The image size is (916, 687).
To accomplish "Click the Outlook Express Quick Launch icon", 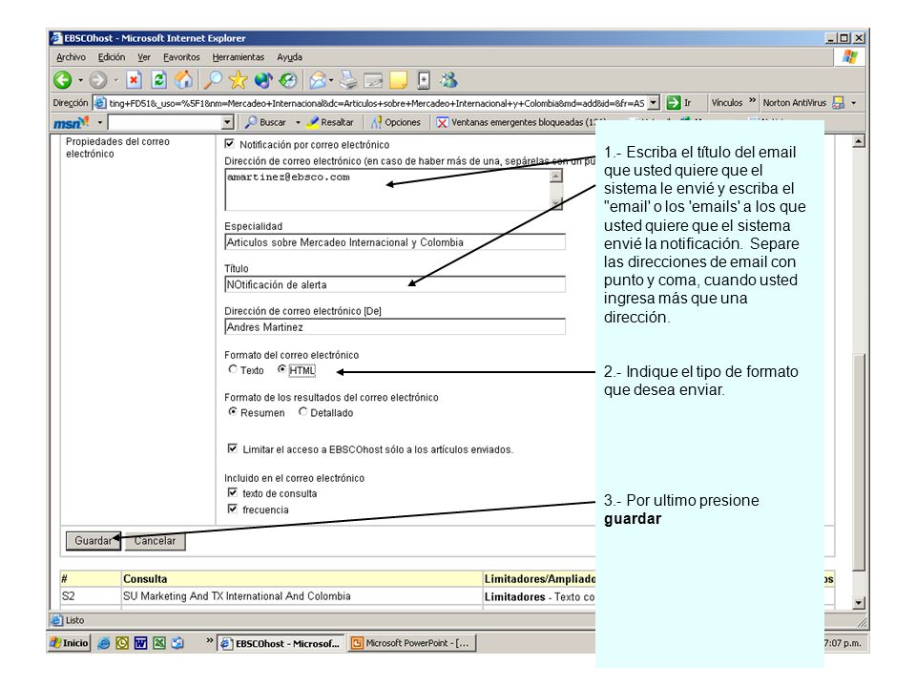I will point(177,643).
